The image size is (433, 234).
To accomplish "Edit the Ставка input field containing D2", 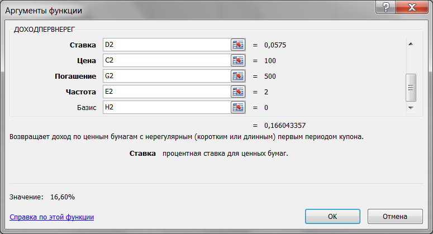I will coord(167,45).
